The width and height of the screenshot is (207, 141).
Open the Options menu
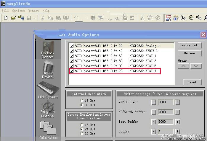[x=18, y=11]
